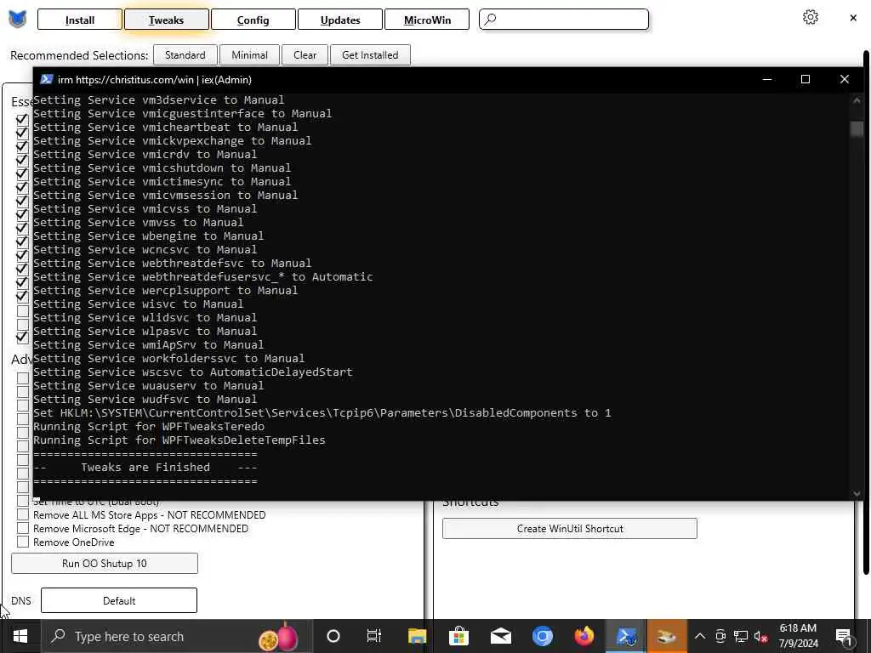Click the PowerShell icon in console title bar
The width and height of the screenshot is (871, 653).
pos(47,79)
